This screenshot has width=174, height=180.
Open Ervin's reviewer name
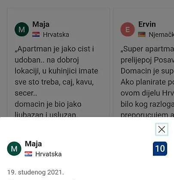tap(147, 24)
